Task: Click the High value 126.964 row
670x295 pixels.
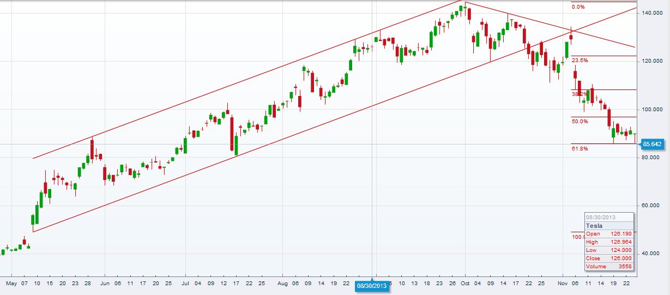Action: point(609,242)
